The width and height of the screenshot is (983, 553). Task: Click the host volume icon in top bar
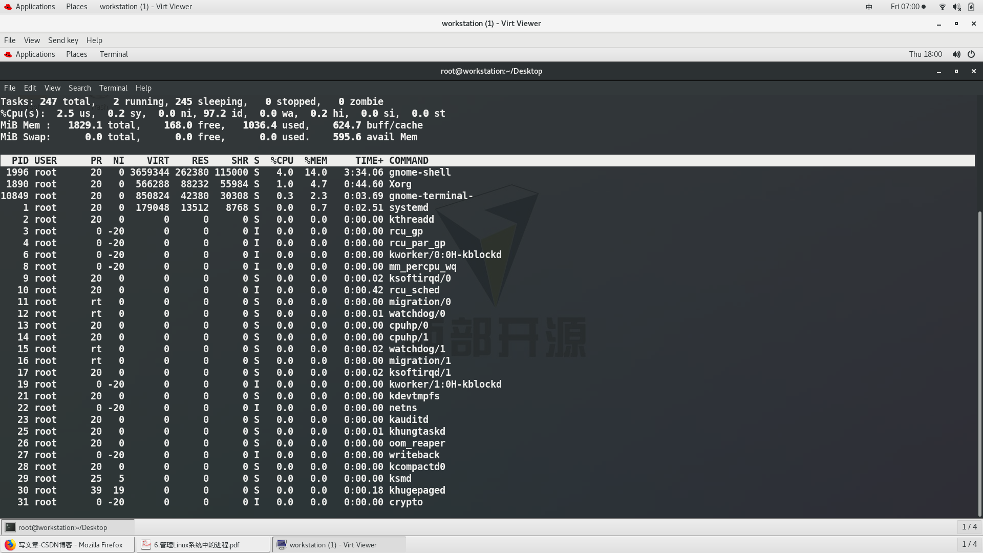pyautogui.click(x=956, y=7)
